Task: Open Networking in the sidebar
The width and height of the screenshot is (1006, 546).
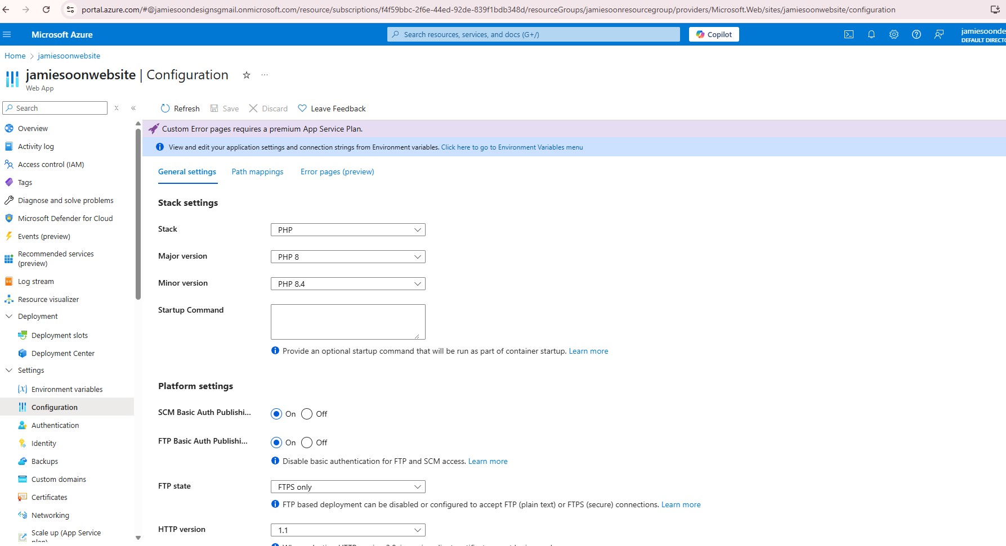Action: coord(50,515)
